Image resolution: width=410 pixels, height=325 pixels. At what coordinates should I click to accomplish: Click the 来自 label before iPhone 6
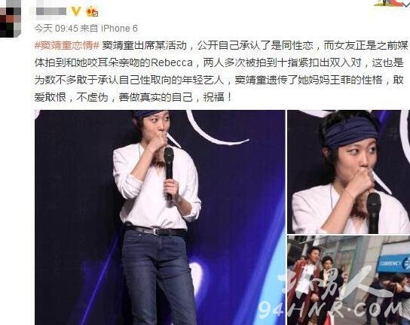click(x=89, y=28)
